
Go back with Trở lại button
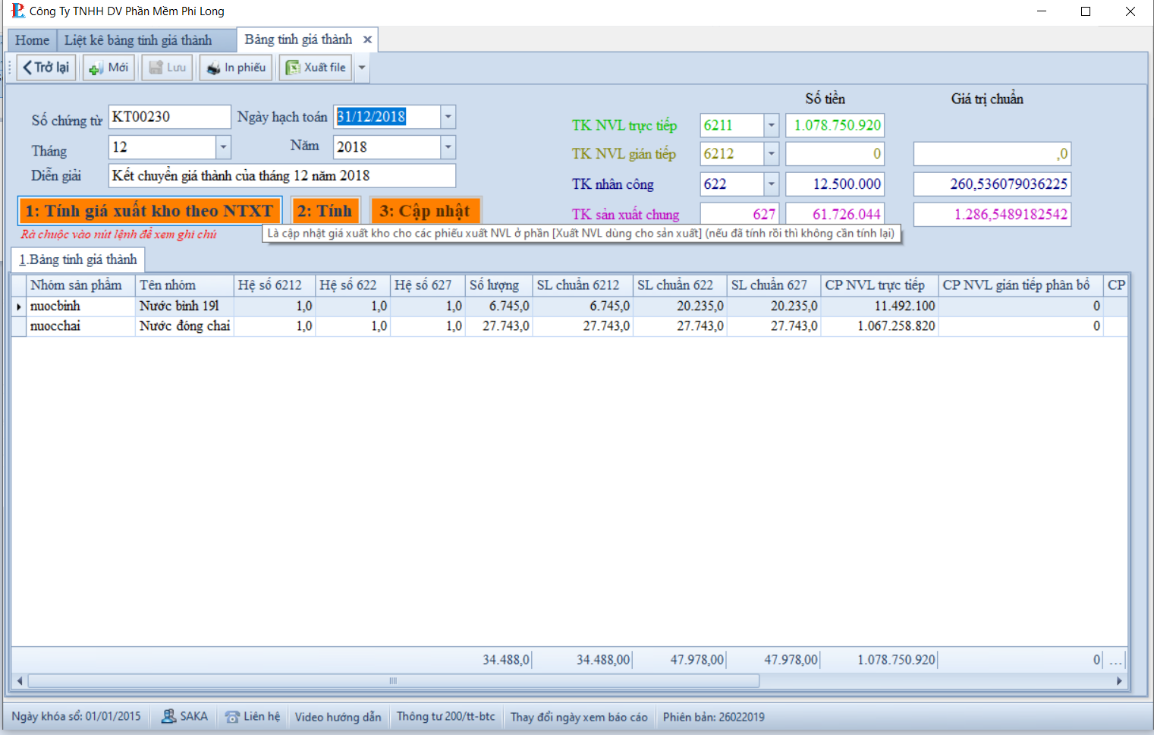pyautogui.click(x=46, y=68)
